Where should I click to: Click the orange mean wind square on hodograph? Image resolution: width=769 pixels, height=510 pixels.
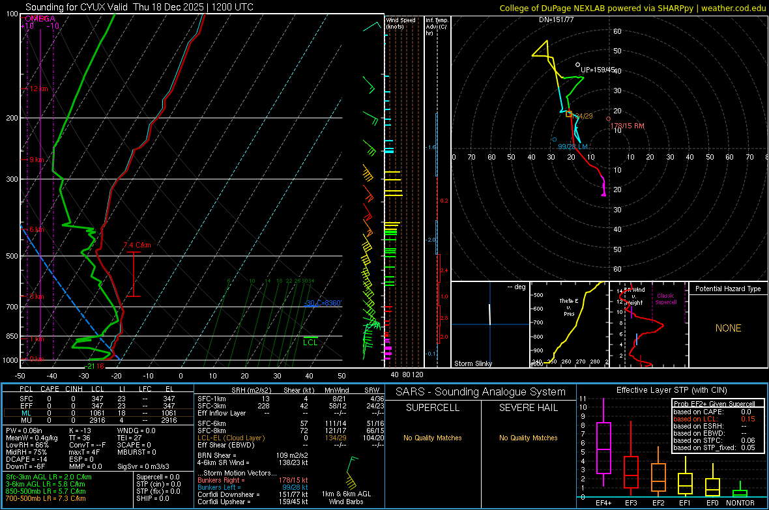click(569, 113)
